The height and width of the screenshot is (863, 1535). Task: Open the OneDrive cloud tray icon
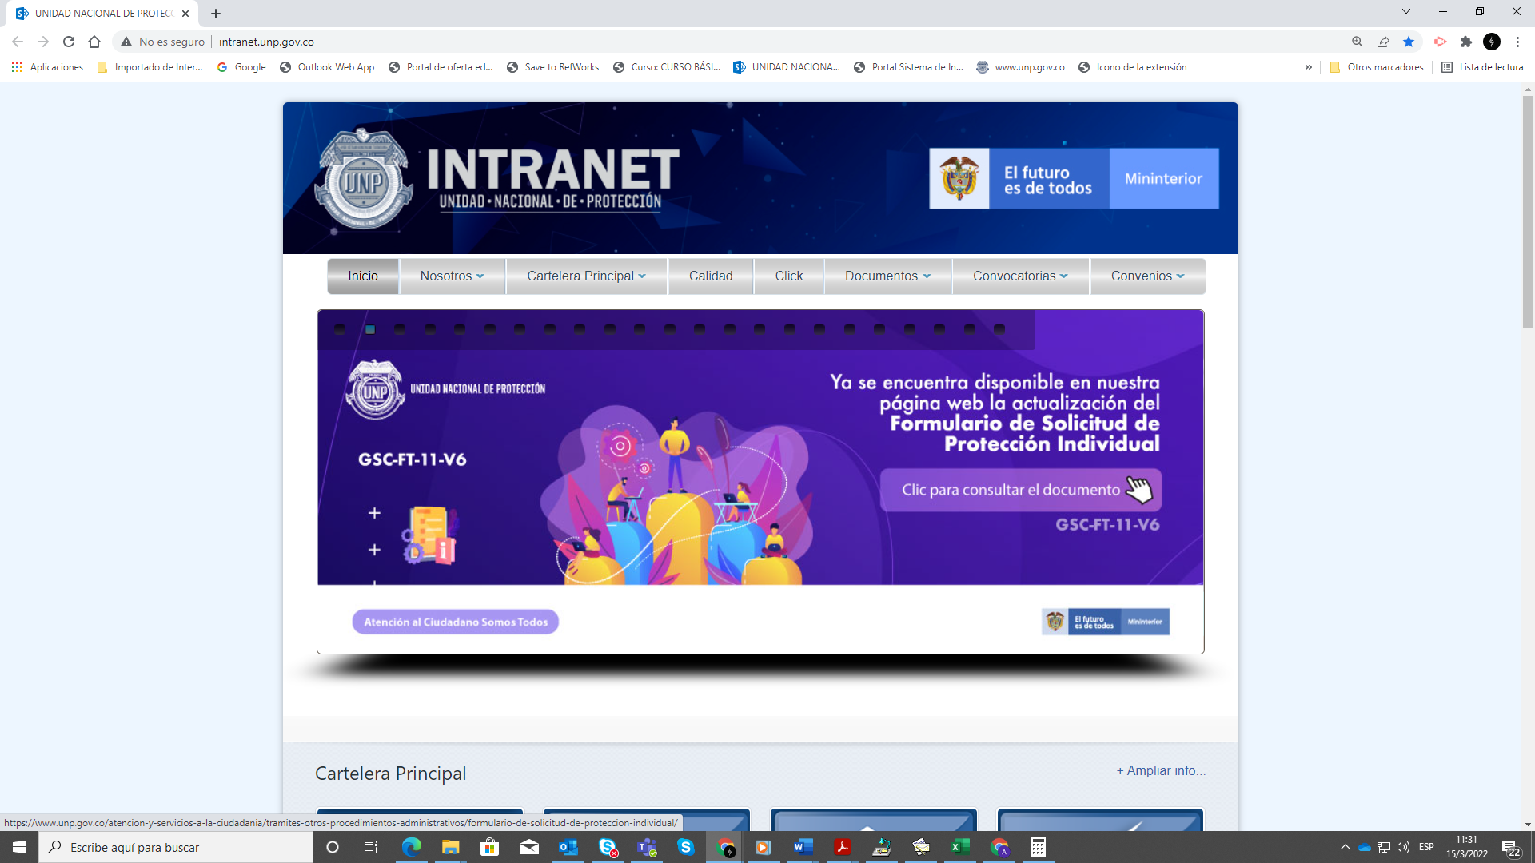(1365, 847)
